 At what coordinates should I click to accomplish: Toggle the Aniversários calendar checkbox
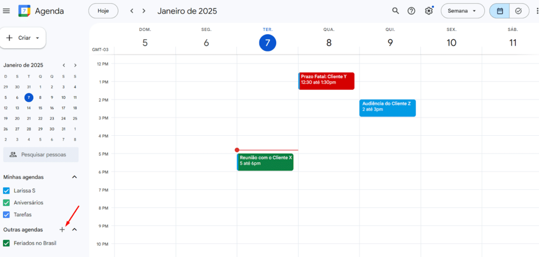[x=7, y=202]
